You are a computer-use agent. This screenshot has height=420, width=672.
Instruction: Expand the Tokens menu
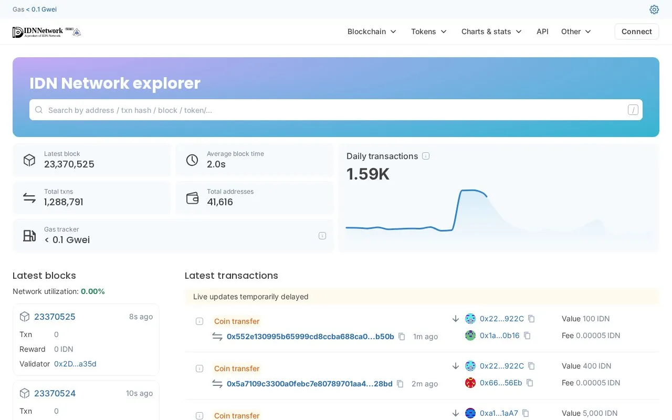[429, 31]
